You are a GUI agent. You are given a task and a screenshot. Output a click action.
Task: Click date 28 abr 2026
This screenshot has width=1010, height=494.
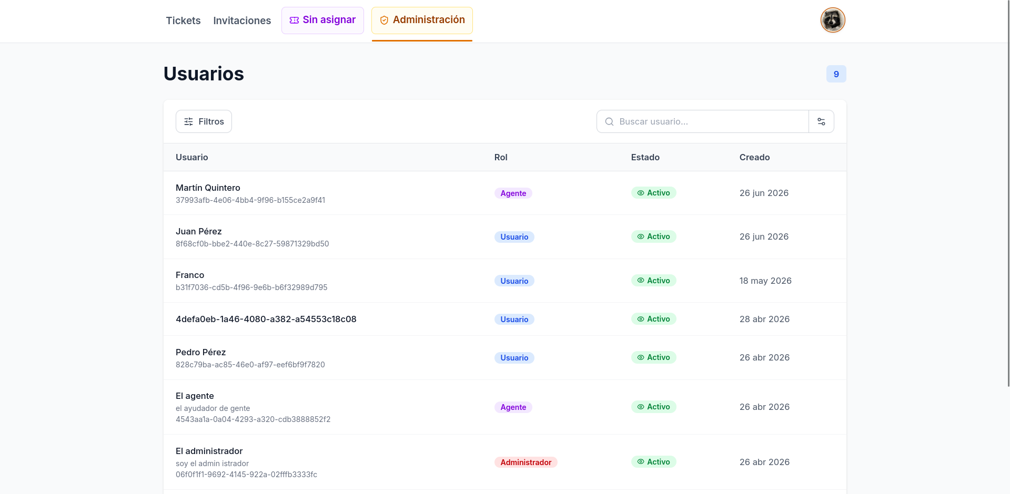click(764, 319)
